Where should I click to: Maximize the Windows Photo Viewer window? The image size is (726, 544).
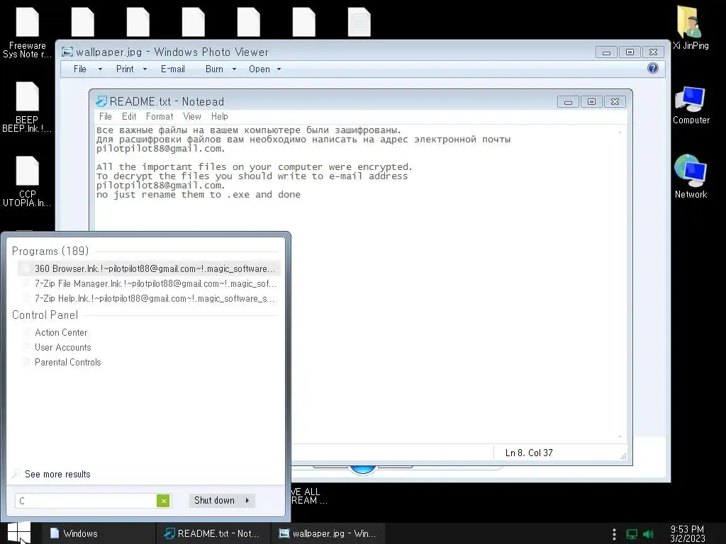[630, 52]
